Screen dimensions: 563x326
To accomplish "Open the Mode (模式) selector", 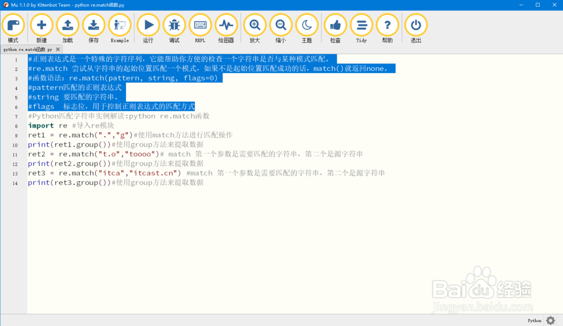I will [14, 28].
